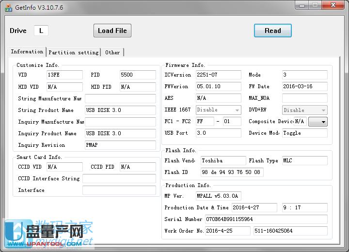The image size is (349, 252).
Task: Click the VID field showing 13FE
Action: click(x=64, y=75)
